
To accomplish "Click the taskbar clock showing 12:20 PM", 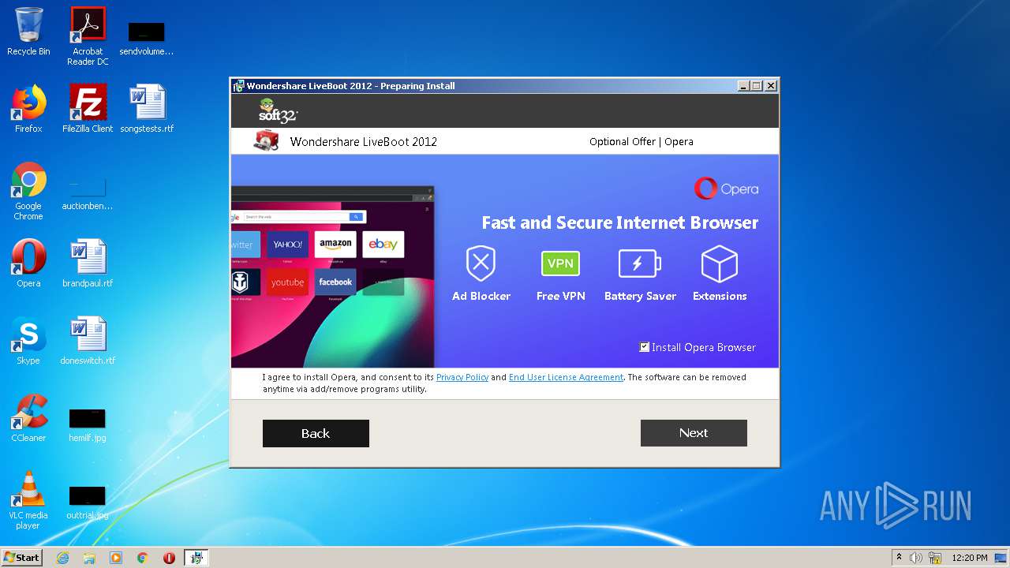I will click(968, 558).
